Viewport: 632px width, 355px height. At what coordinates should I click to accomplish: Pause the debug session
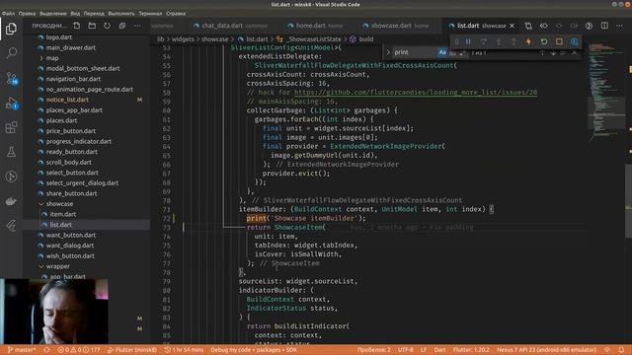click(x=468, y=41)
